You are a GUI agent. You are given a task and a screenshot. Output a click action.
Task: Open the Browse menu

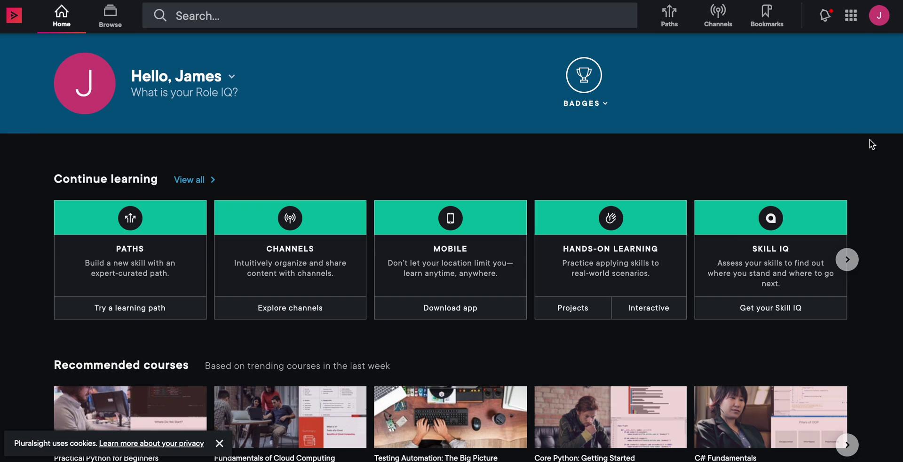click(110, 16)
